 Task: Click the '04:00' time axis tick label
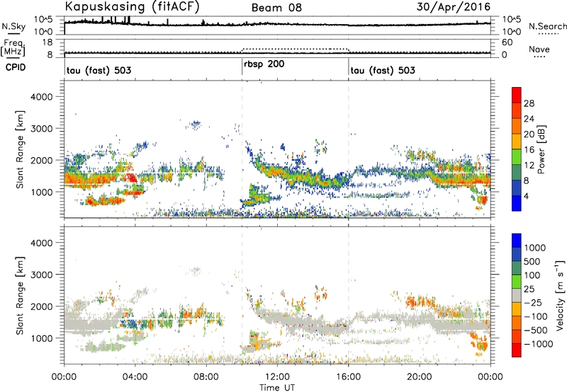click(135, 376)
